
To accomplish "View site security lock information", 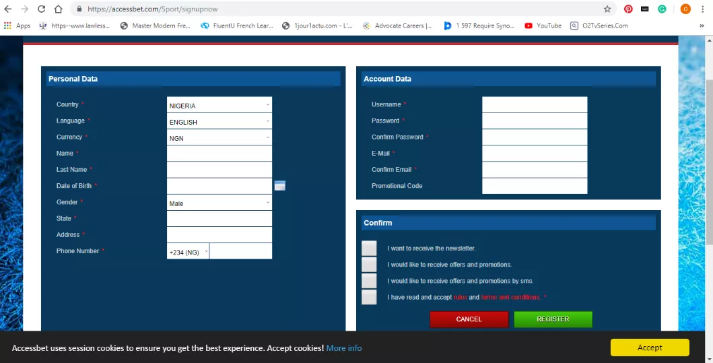I will (x=79, y=9).
